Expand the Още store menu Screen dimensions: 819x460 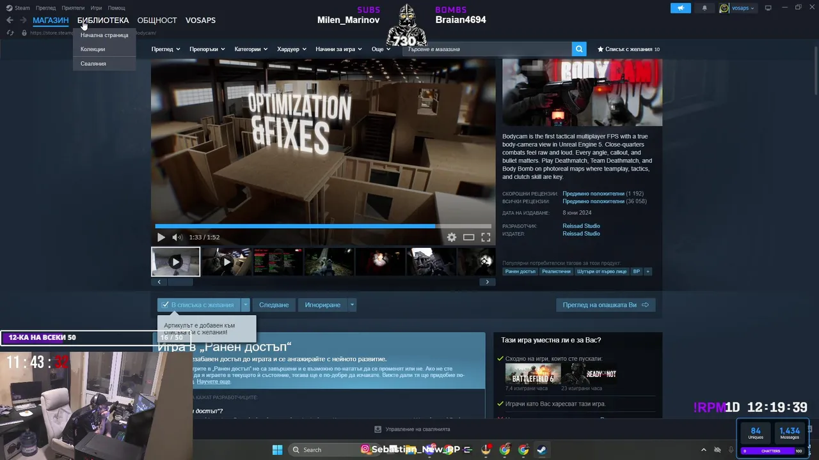(x=381, y=49)
